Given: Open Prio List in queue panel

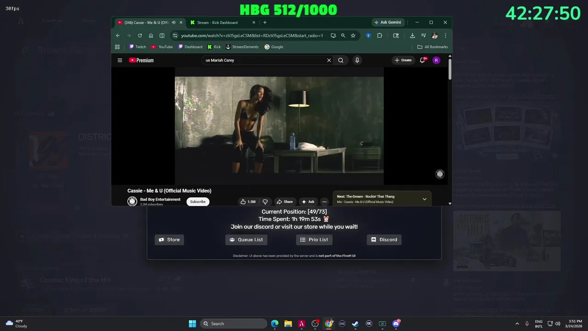Looking at the screenshot, I should click(314, 240).
